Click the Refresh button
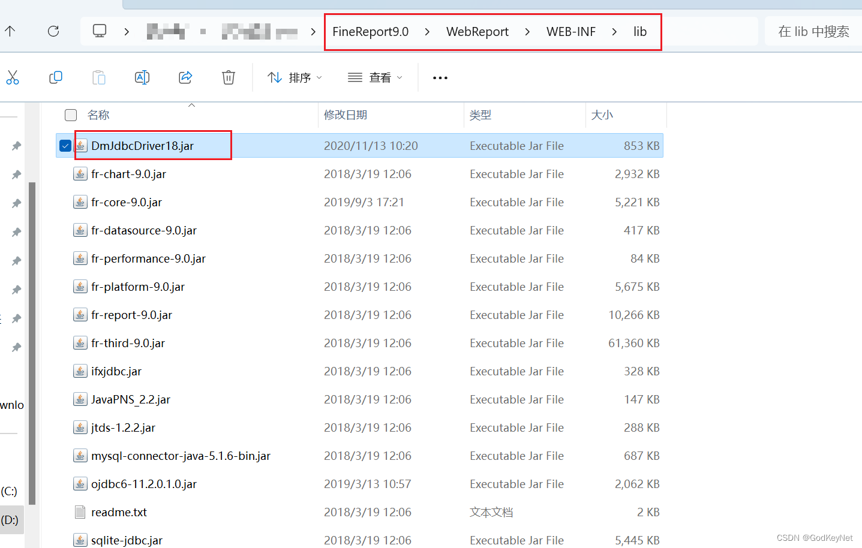The height and width of the screenshot is (548, 862). coord(53,31)
